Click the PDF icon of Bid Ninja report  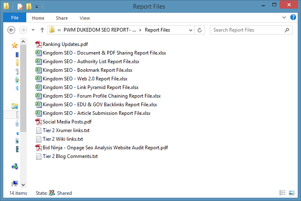point(39,148)
